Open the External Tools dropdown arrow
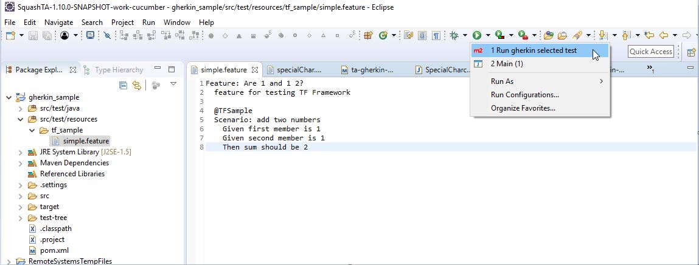This screenshot has width=699, height=265. coord(534,35)
